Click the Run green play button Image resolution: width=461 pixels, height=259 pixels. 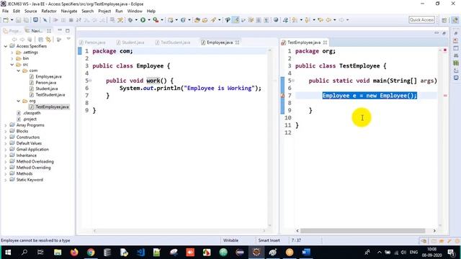[143, 20]
